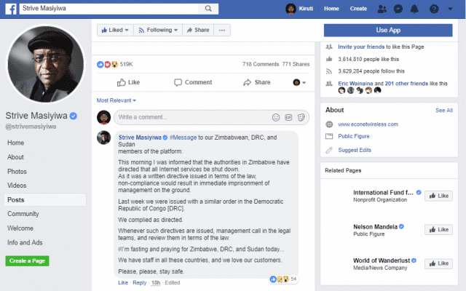
Task: Open the Community section in sidebar
Action: 23,214
